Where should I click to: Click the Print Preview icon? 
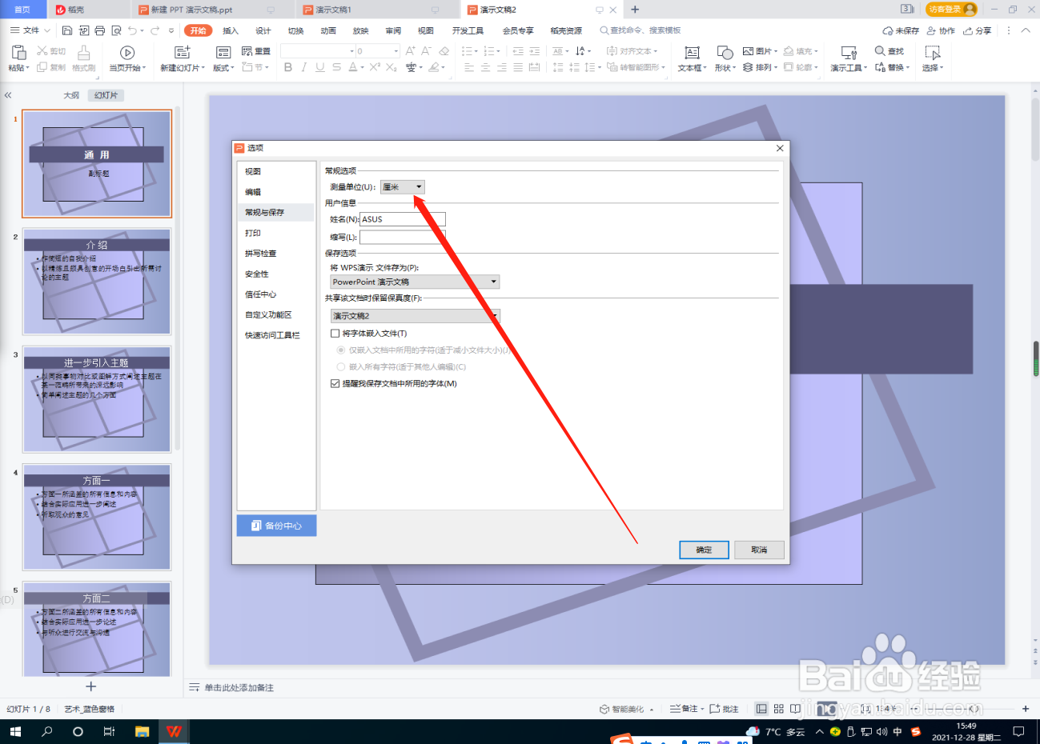pos(116,30)
